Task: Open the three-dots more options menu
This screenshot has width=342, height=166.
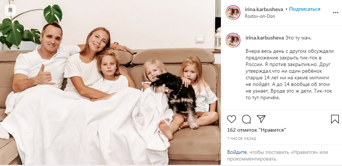Action: [x=335, y=13]
